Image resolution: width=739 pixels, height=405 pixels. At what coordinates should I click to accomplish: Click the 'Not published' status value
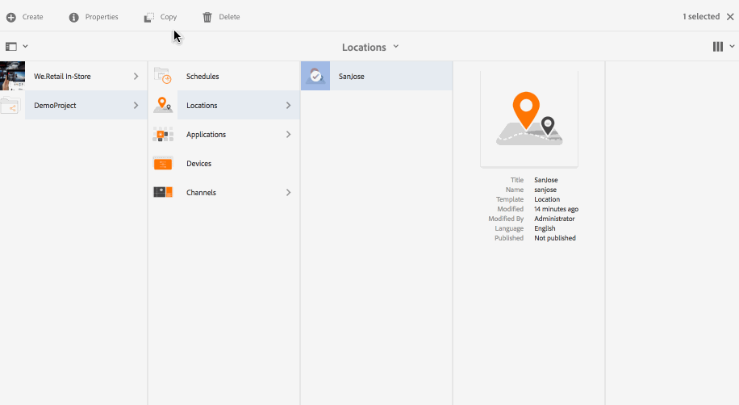pos(555,238)
